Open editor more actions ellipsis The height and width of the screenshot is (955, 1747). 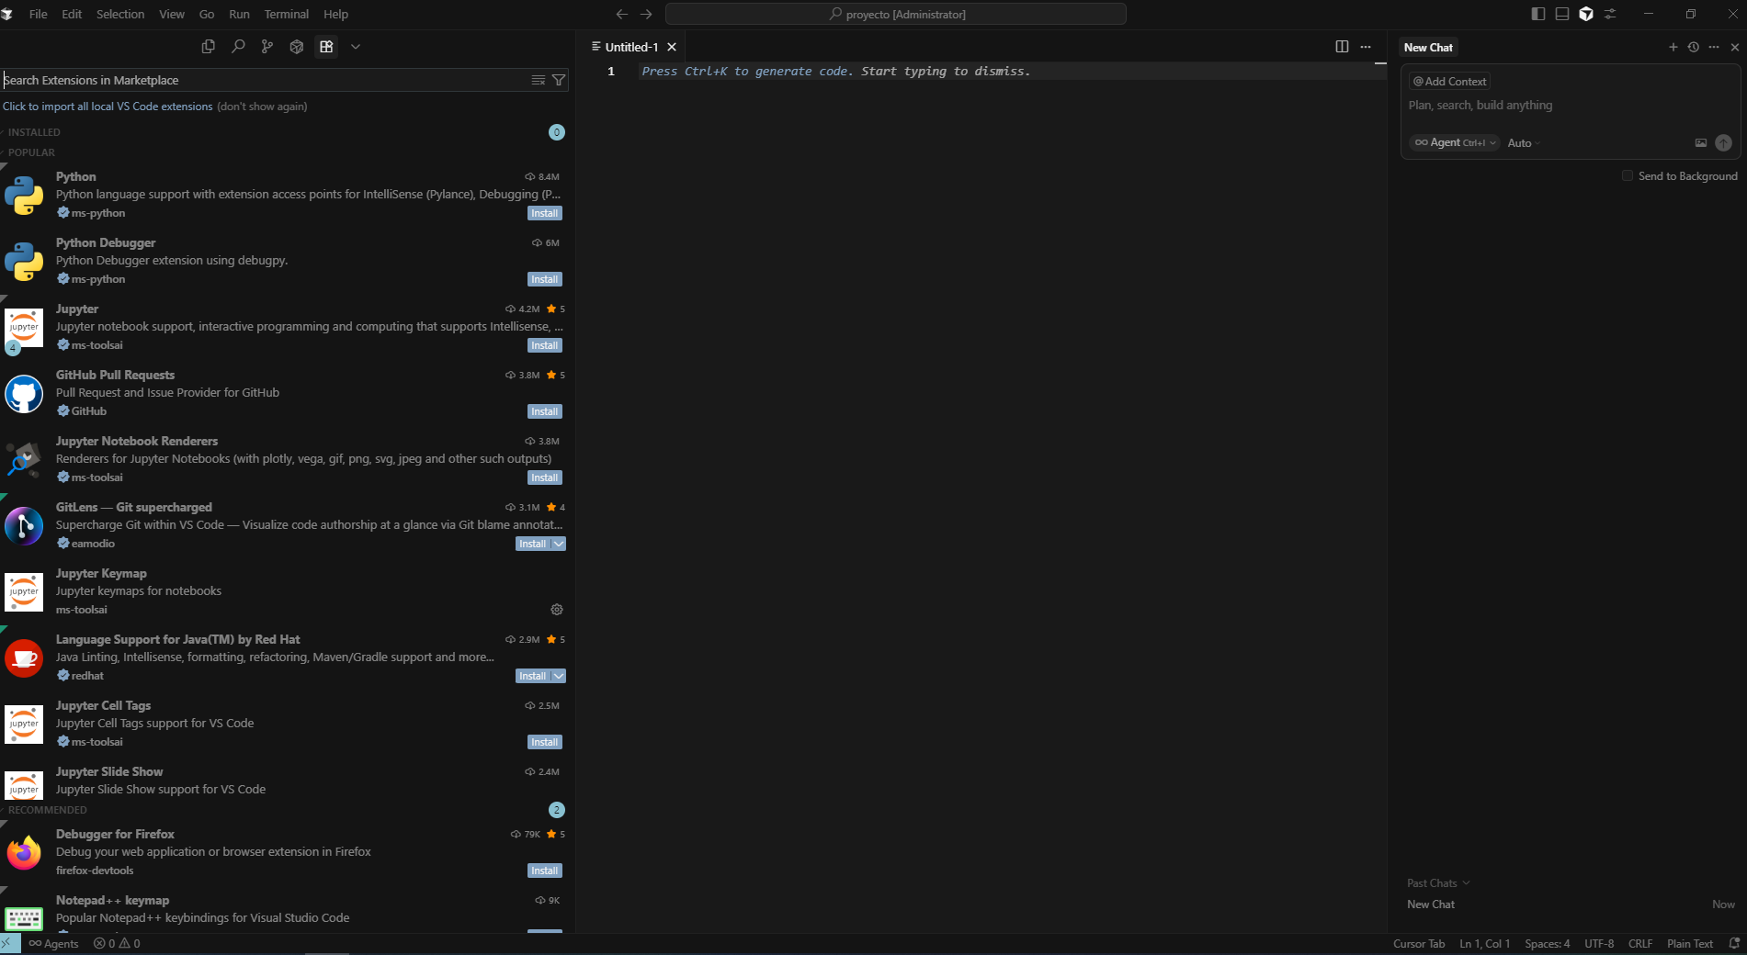pos(1366,47)
